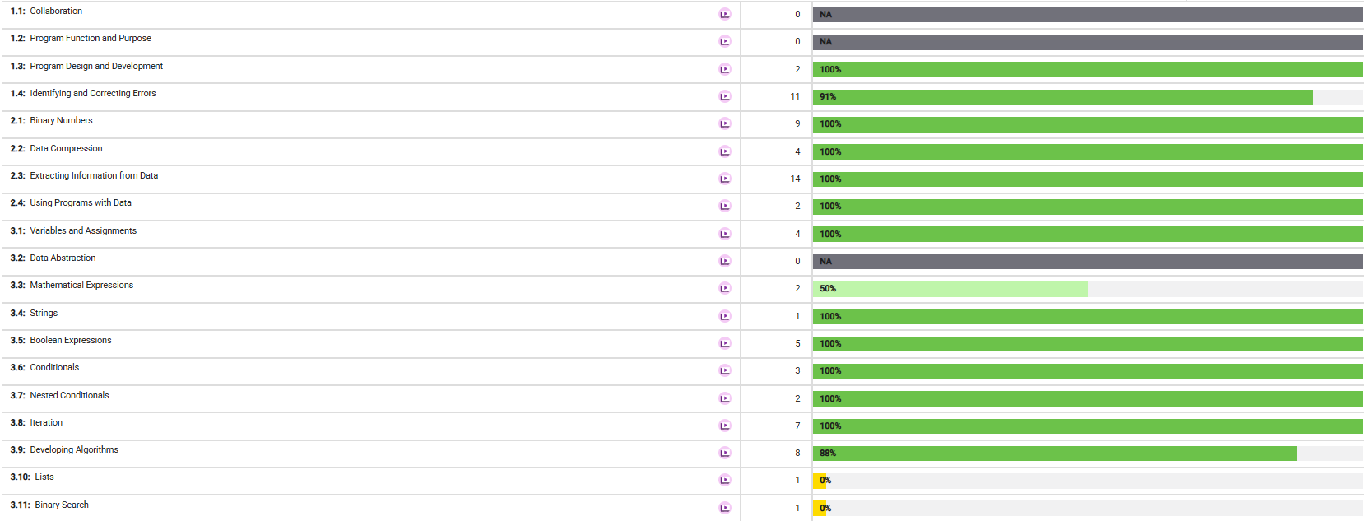Click video icon beside Binary Search
This screenshot has height=521, width=1366.
725,508
